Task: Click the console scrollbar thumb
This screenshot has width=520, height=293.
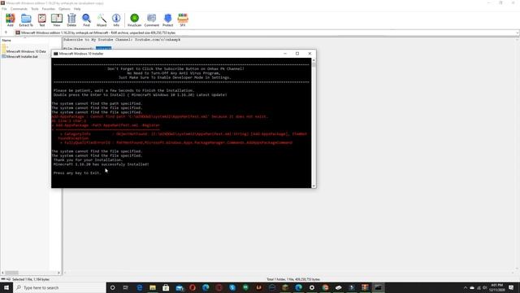Action: point(314,65)
